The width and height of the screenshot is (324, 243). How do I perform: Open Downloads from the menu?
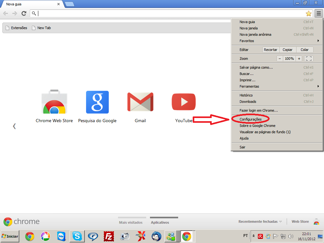click(x=277, y=102)
